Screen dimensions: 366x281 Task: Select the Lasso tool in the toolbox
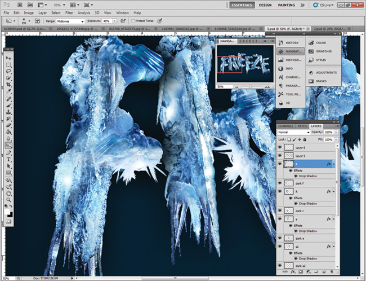pos(8,72)
